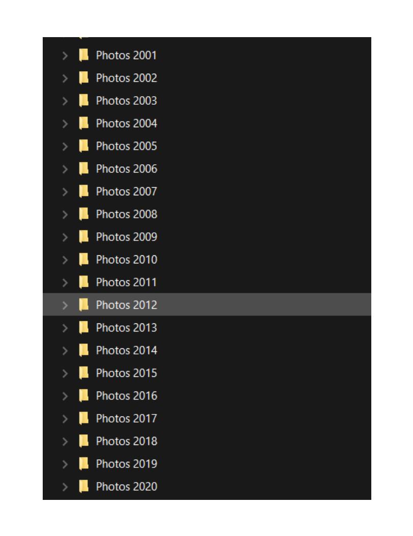
Task: Select the Photos 2014 folder label
Action: click(127, 350)
